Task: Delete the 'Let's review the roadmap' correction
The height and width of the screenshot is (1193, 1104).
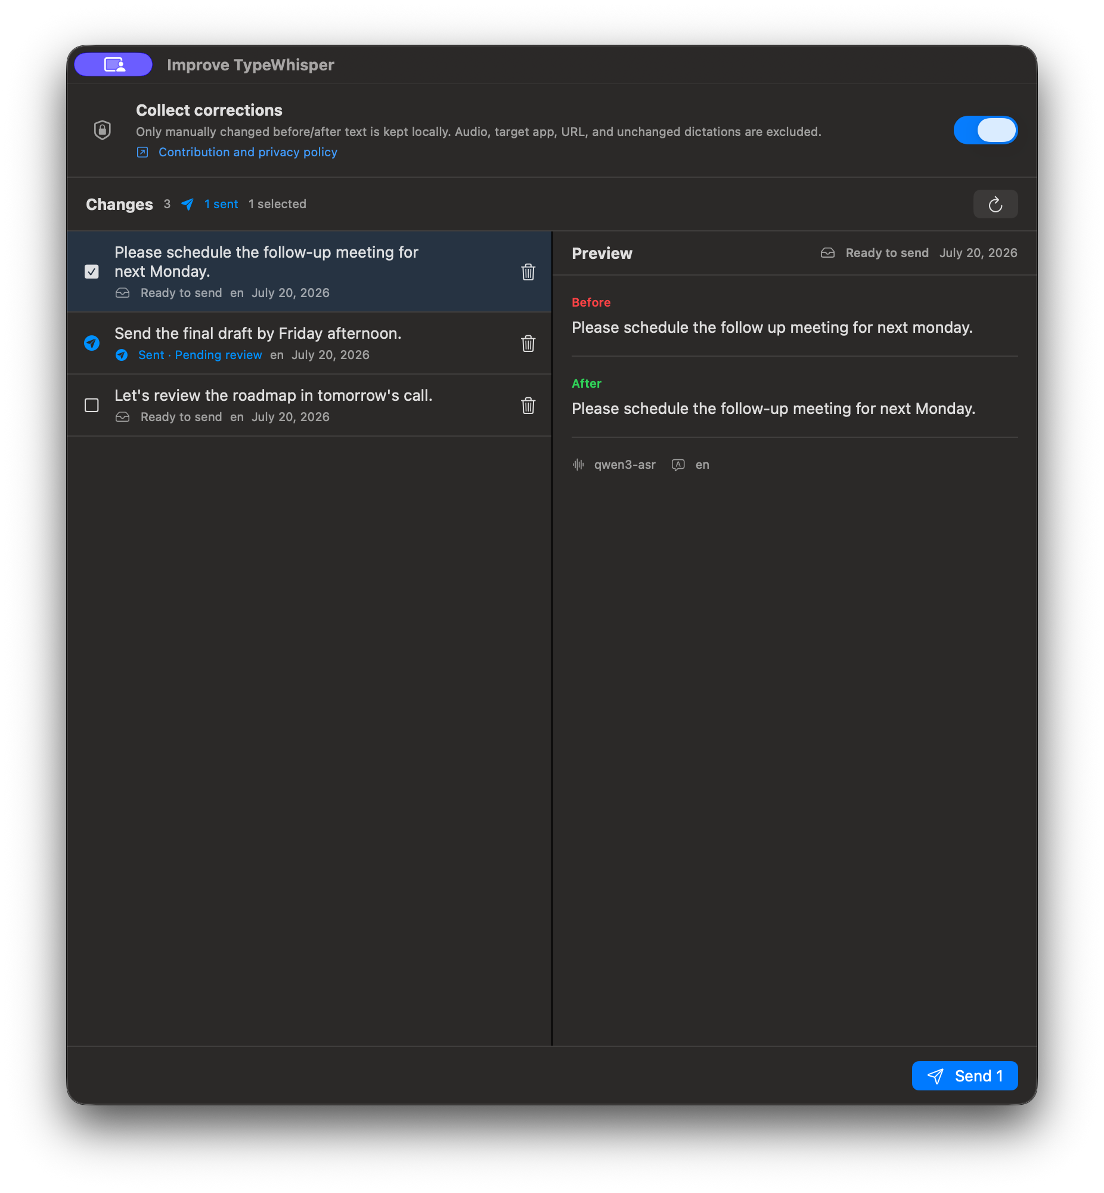Action: tap(528, 406)
